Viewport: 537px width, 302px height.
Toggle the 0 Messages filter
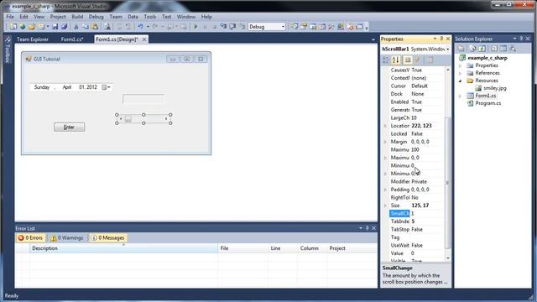coord(107,237)
